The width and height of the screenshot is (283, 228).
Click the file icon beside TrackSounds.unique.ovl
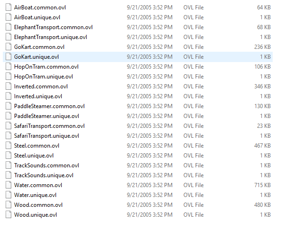[x=8, y=175]
